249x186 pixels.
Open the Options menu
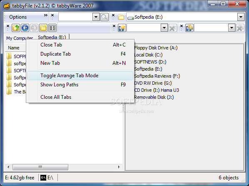click(18, 17)
